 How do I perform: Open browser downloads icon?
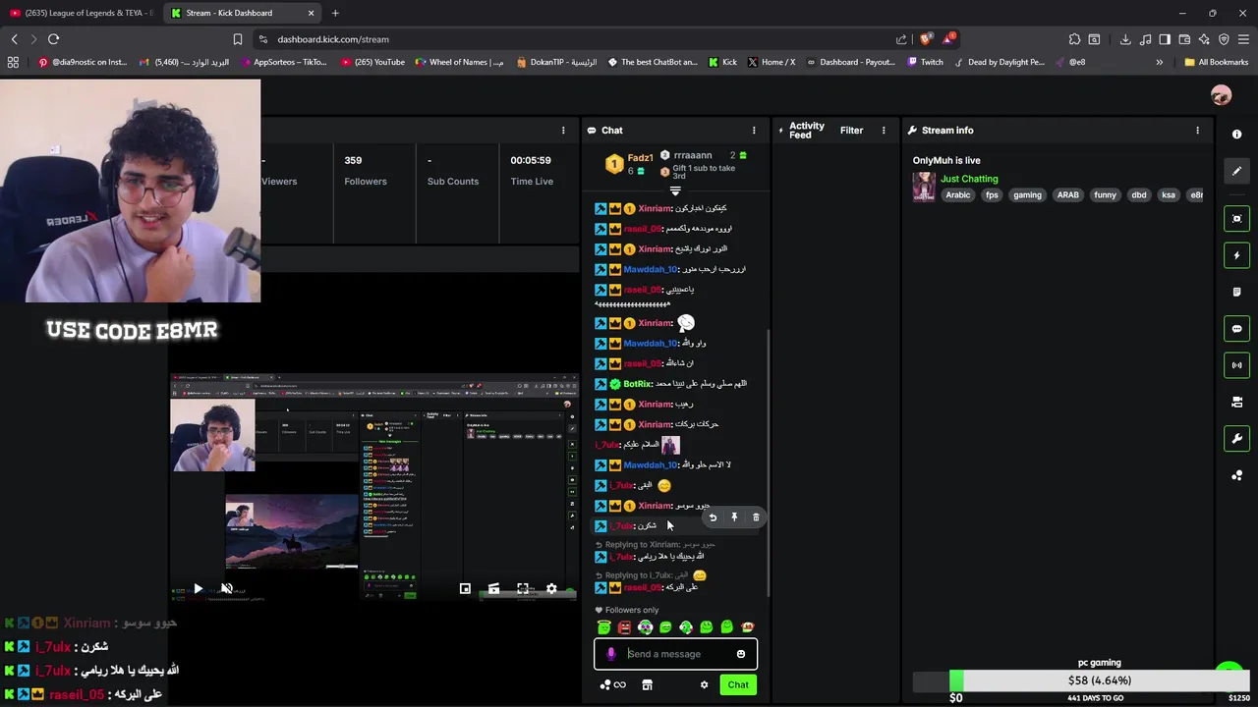tap(1125, 39)
